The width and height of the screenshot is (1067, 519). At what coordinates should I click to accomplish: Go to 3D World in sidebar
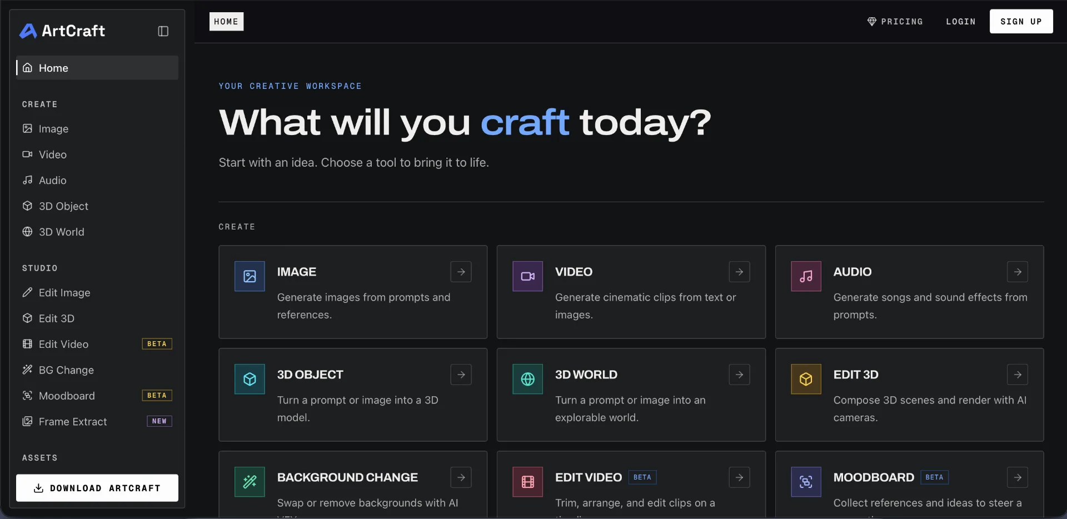(97, 232)
